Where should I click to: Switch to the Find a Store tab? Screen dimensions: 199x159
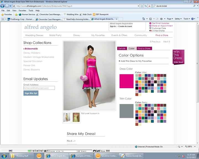tap(144, 48)
